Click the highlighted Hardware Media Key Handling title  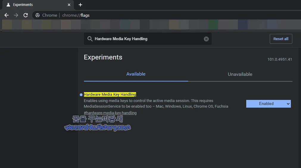pyautogui.click(x=110, y=94)
